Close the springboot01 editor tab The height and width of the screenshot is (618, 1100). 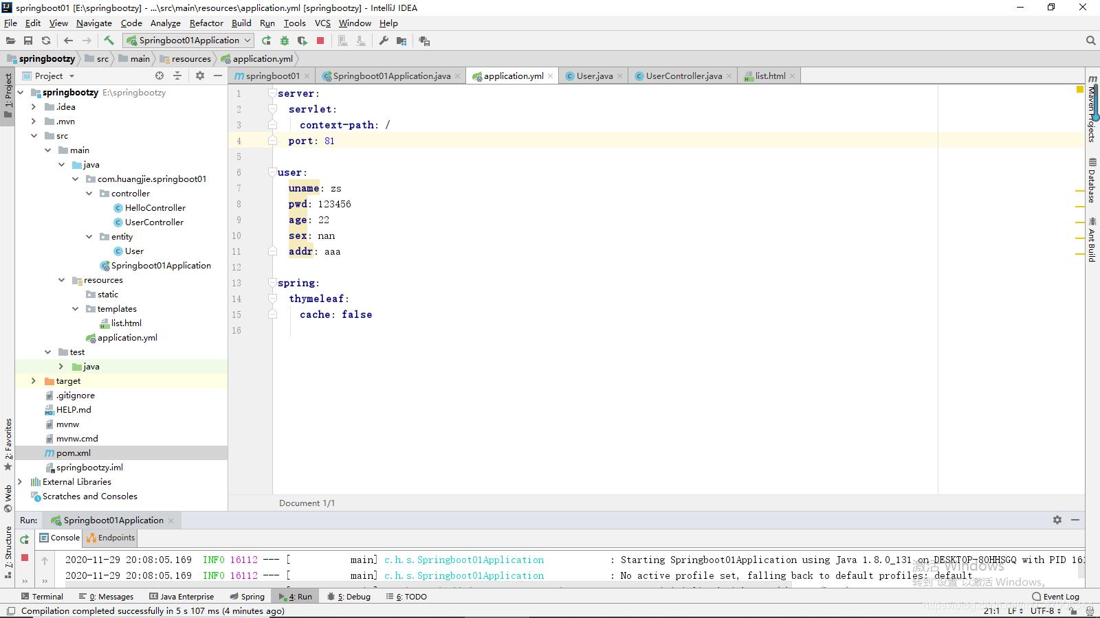tap(307, 76)
